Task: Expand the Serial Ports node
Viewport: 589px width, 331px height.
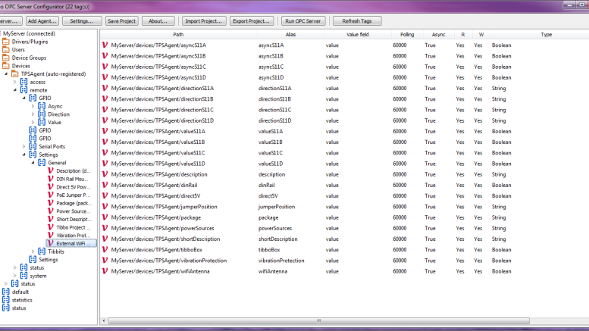Action: tap(24, 147)
